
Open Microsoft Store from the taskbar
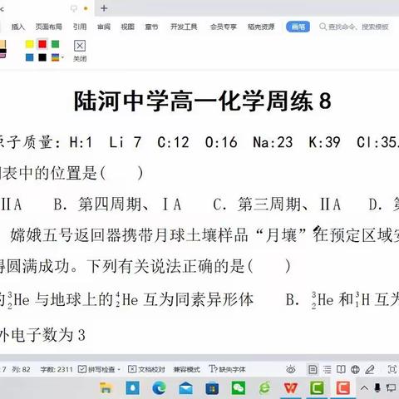[212, 388]
